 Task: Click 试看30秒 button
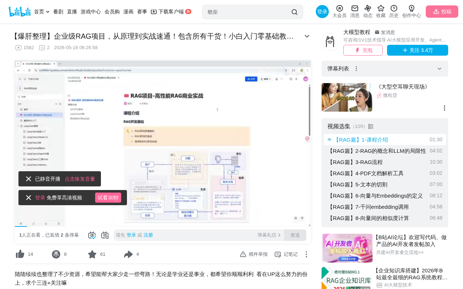click(x=108, y=198)
